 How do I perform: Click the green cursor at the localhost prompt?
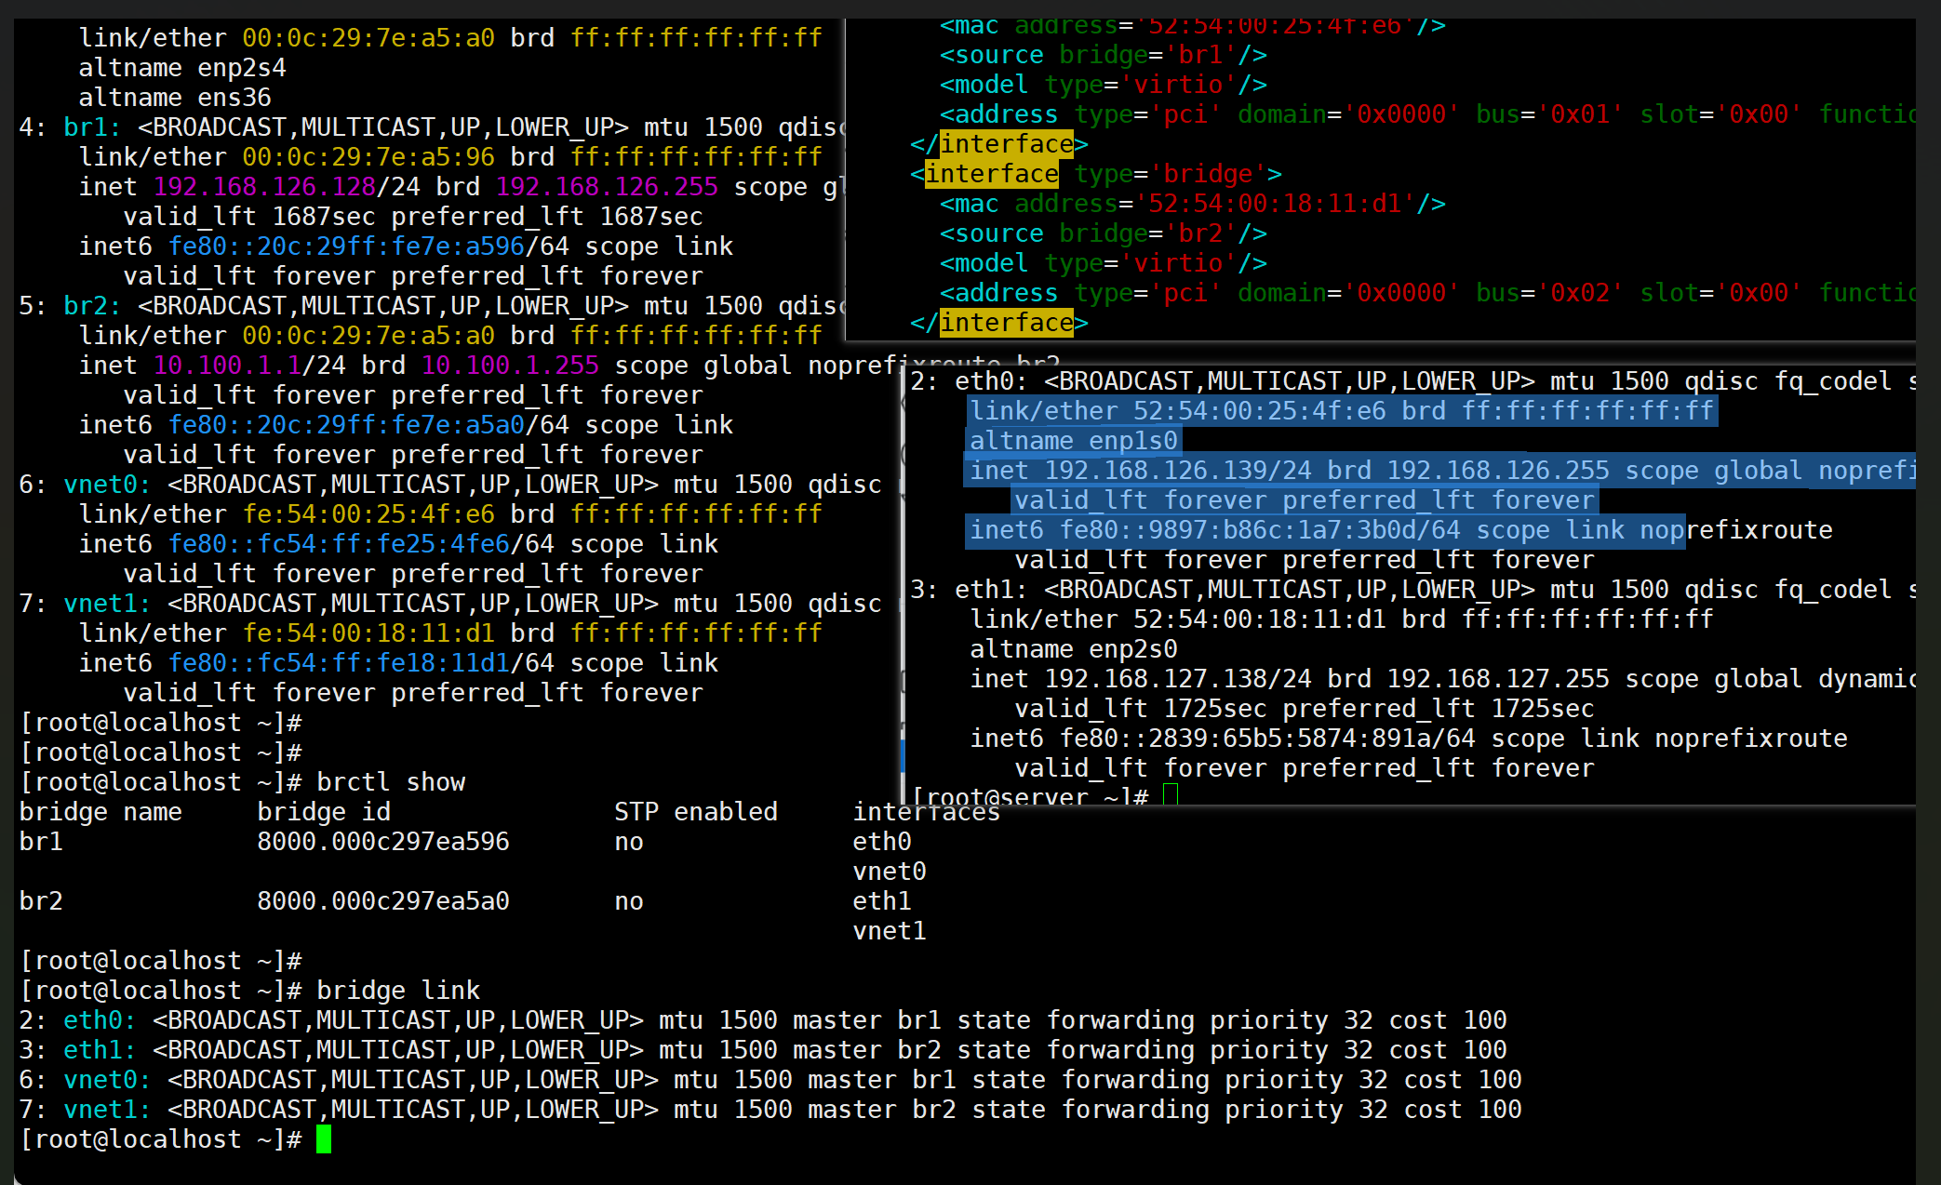click(323, 1139)
